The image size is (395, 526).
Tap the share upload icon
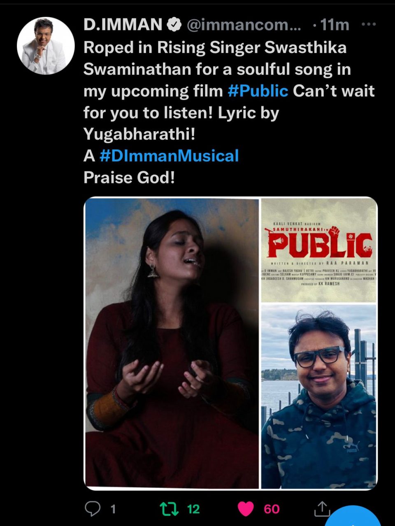pyautogui.click(x=322, y=509)
